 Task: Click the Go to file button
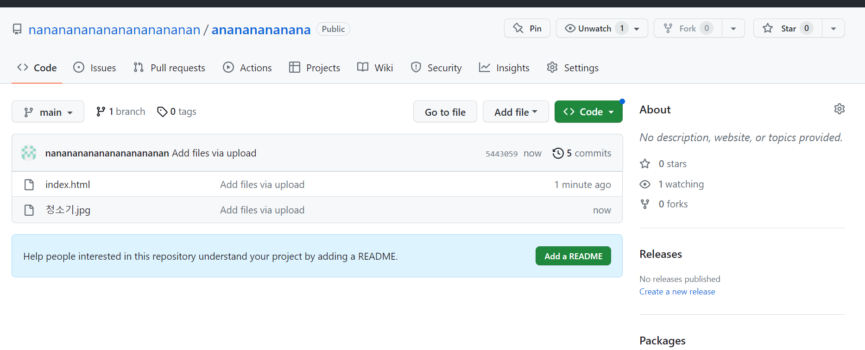click(x=445, y=112)
